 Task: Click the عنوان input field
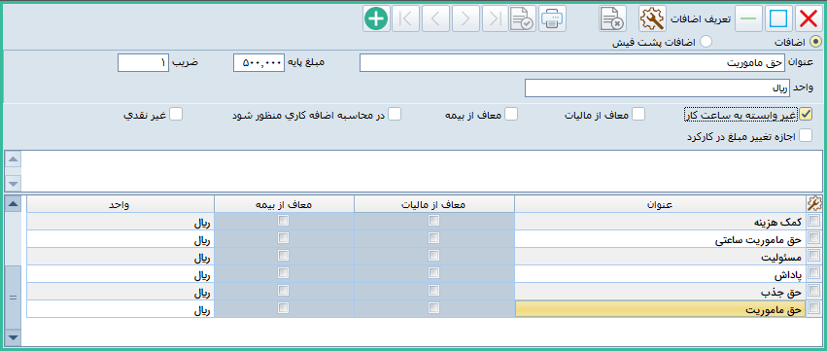coord(572,63)
